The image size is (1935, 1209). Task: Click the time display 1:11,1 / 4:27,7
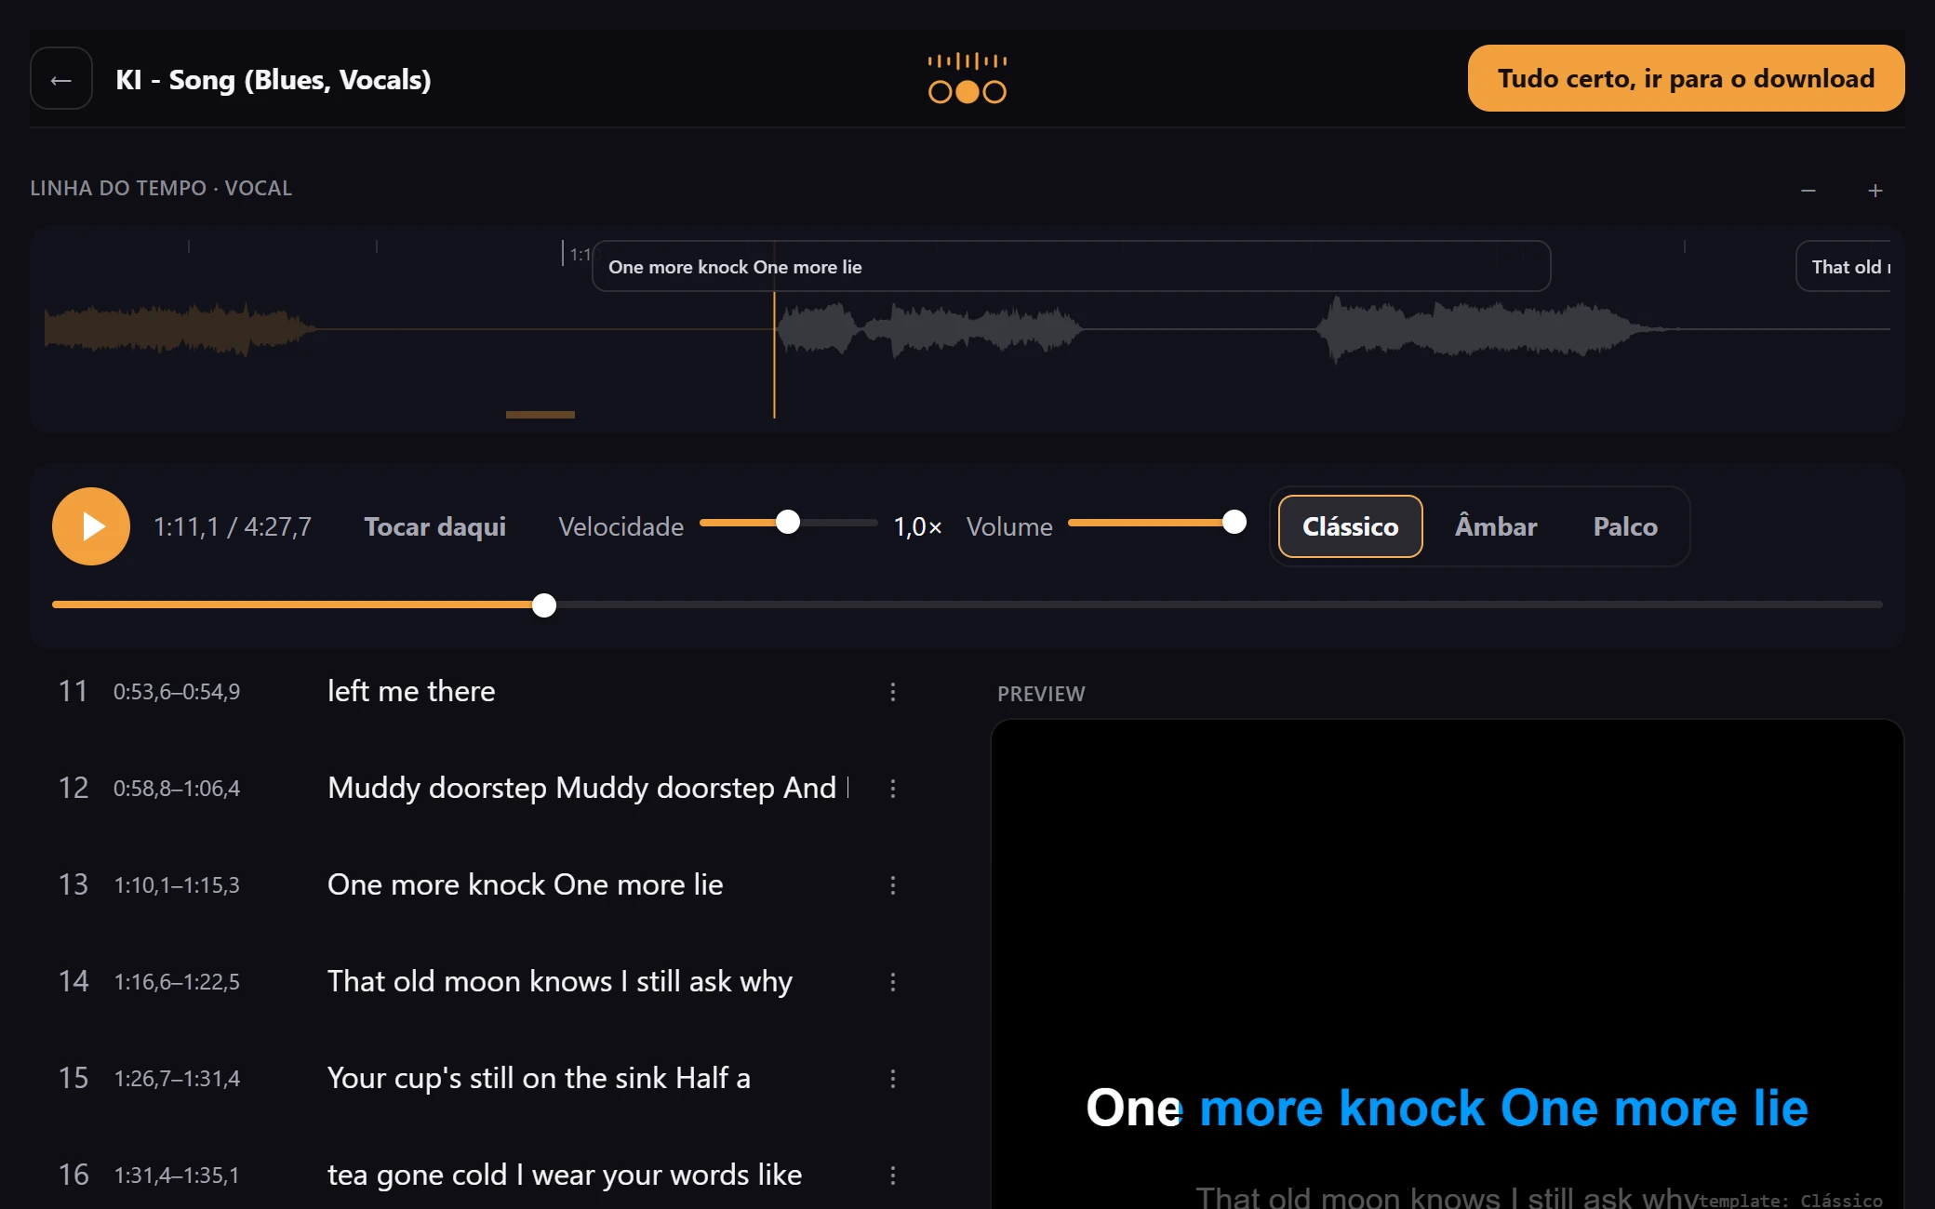(233, 527)
